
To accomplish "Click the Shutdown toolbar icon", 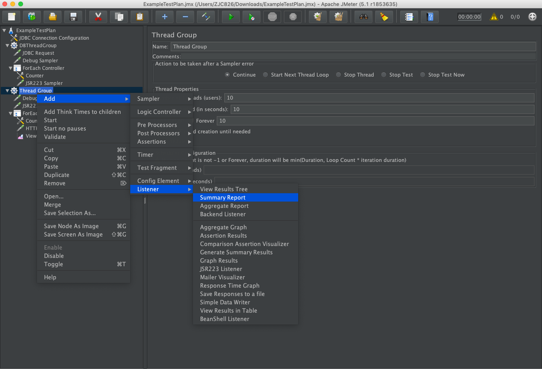I will (293, 17).
